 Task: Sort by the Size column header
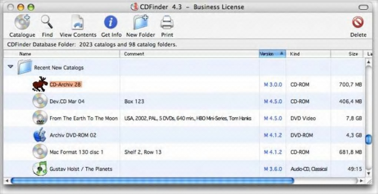point(347,54)
